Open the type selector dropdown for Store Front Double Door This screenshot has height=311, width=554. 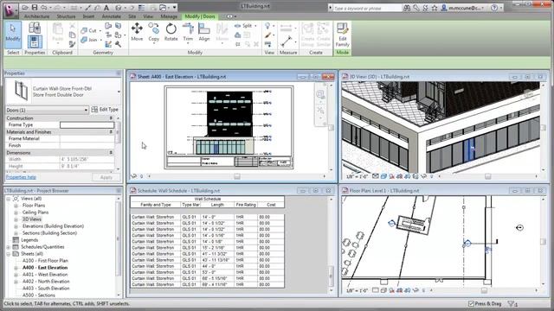click(119, 92)
